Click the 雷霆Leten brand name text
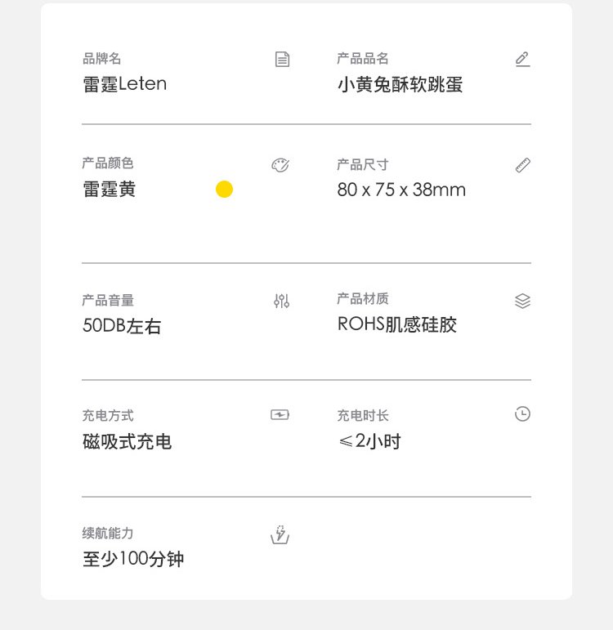 click(124, 84)
